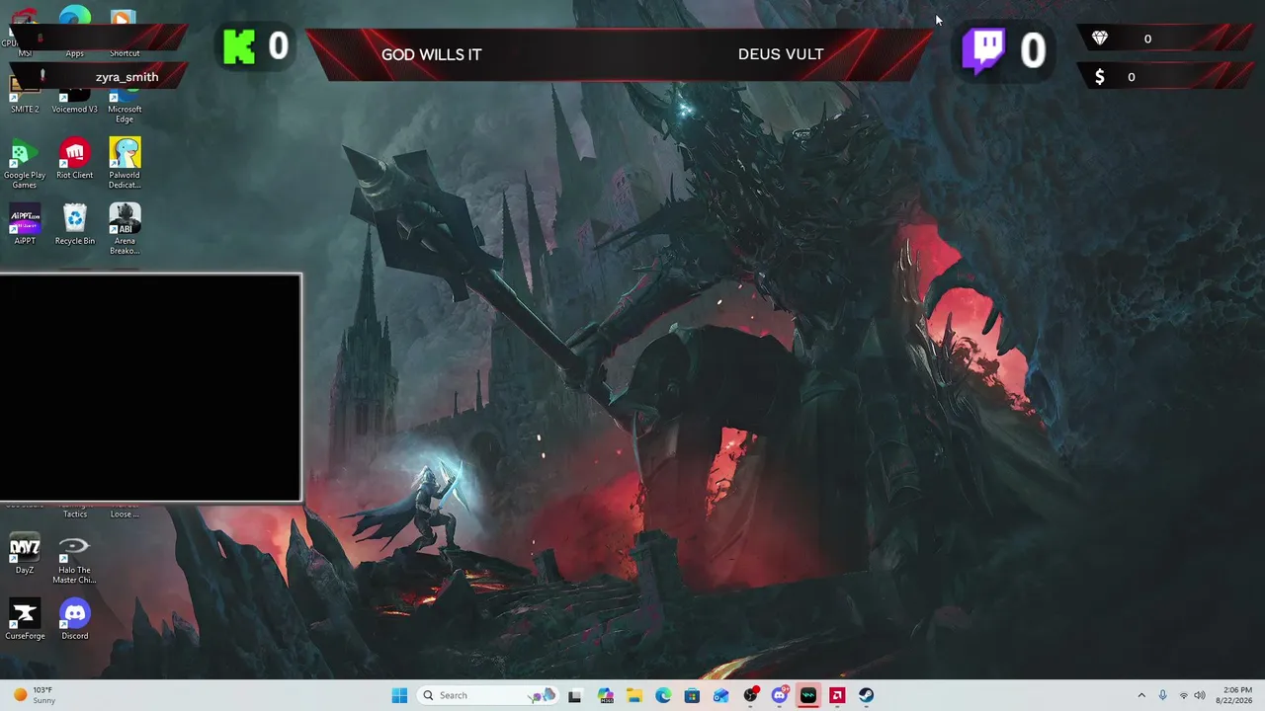Open the weather widget showing 103°F Sunny
Viewport: 1265px width, 711px height.
pyautogui.click(x=35, y=695)
